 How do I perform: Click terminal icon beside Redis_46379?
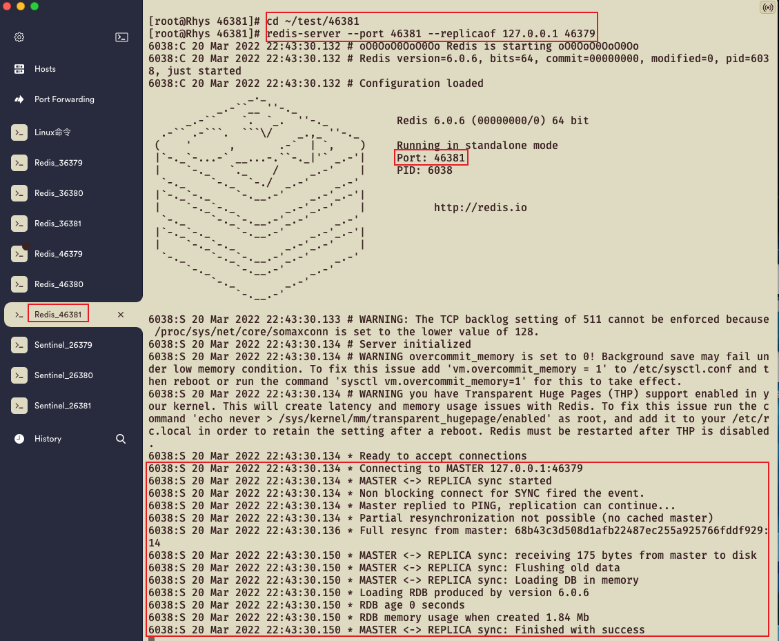click(x=19, y=254)
